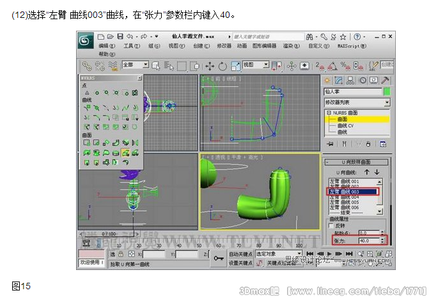Click the binoculars search icon
This screenshot has width=445, height=302.
click(x=309, y=36)
